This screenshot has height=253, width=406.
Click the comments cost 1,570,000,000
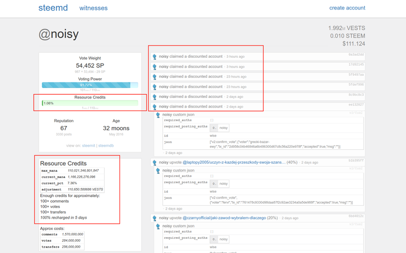(x=72, y=234)
